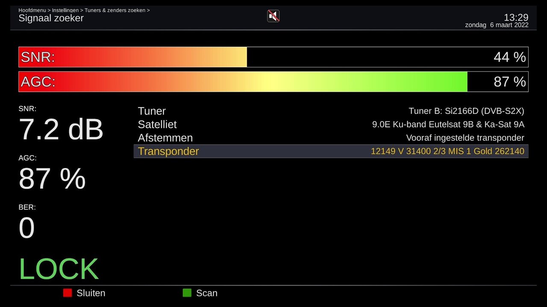Click the BER value 0
Screen dimensions: 547x307
coord(26,228)
